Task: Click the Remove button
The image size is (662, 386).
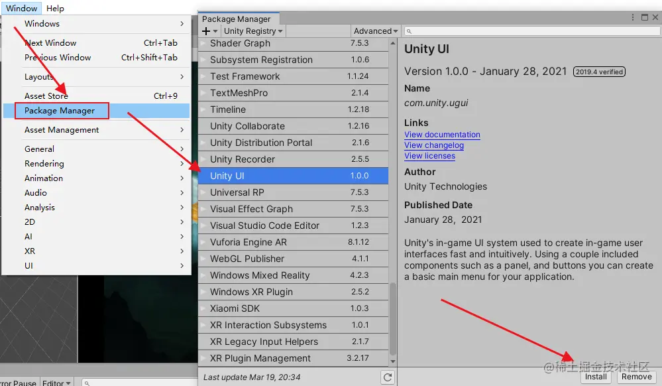Action: click(637, 377)
